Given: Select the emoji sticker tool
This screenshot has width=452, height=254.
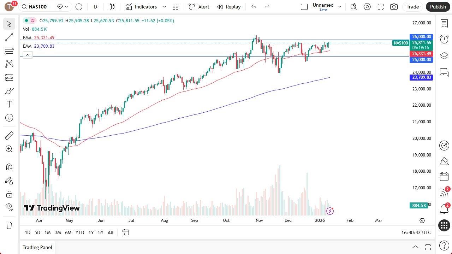Looking at the screenshot, I should 9,118.
